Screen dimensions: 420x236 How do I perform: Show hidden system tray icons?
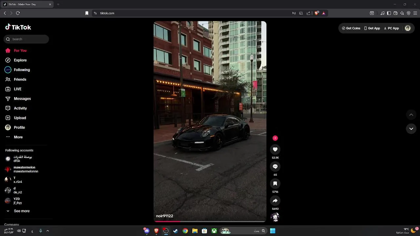tap(48, 231)
